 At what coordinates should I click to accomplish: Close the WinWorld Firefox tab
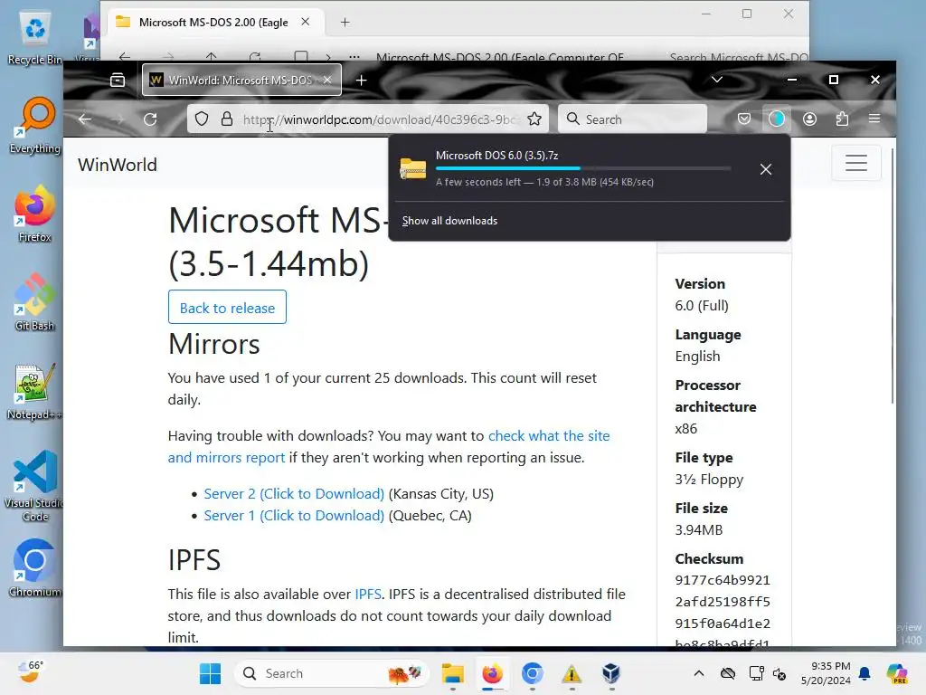tap(327, 80)
